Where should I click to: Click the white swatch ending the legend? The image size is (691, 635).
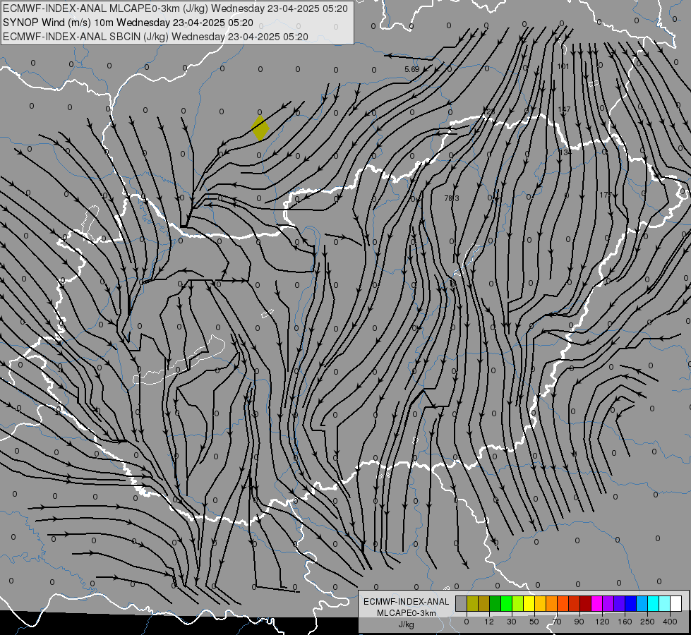[675, 603]
